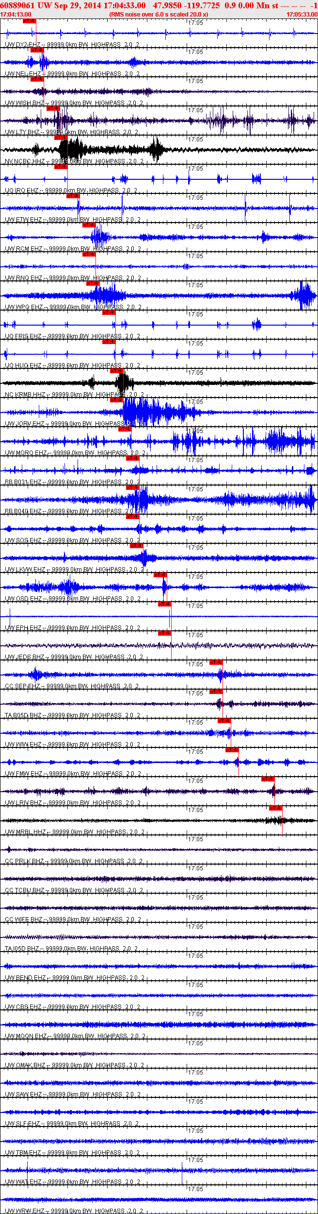Image resolution: width=318 pixels, height=1214 pixels.
Task: Click the UW NEL EHZ station label
Action: pos(23,74)
